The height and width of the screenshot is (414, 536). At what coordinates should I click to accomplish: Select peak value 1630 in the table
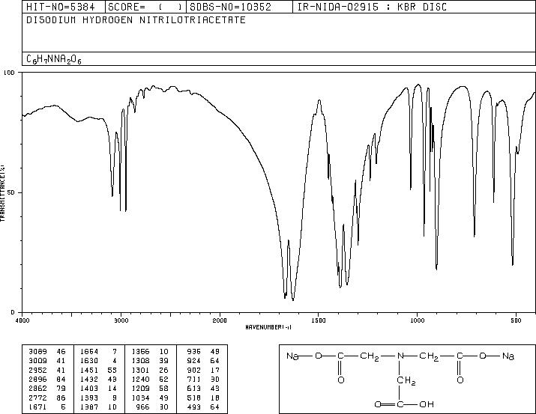[x=89, y=361]
